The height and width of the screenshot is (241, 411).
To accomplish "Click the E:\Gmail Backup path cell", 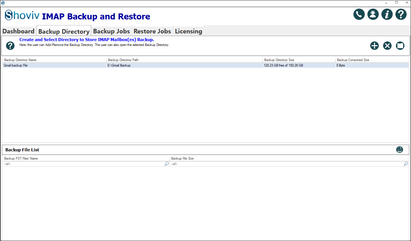I will (184, 65).
